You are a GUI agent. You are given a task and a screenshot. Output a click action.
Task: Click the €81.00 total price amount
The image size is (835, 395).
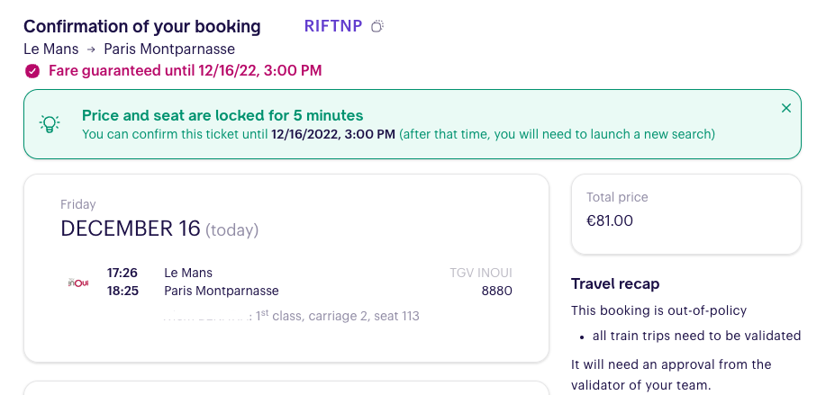click(610, 220)
